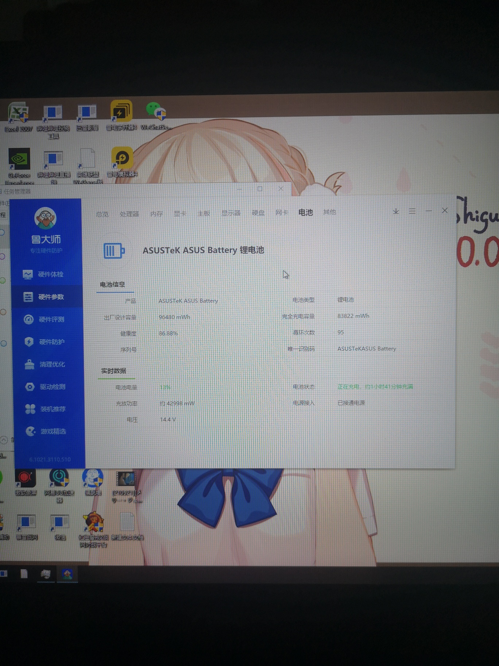This screenshot has width=499, height=666.
Task: Launch the GeForce Experience desktop icon
Action: coord(19,166)
